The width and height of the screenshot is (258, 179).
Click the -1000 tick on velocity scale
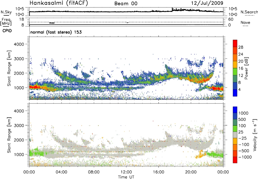click(245, 157)
